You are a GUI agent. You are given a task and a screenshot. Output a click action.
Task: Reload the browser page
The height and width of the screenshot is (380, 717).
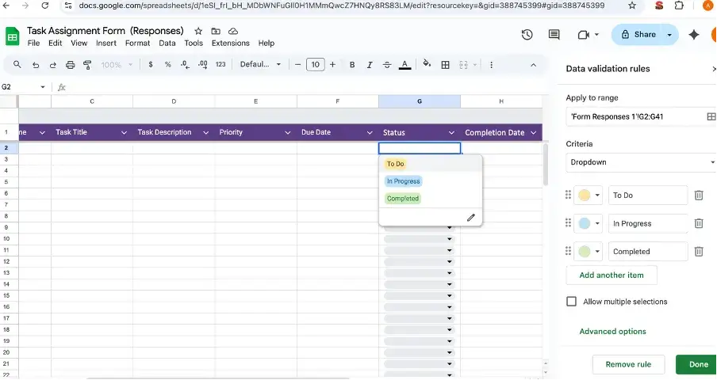coord(44,6)
